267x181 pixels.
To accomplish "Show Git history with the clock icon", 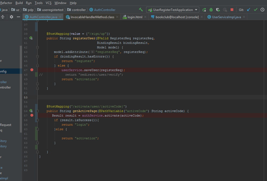I will click(262, 10).
